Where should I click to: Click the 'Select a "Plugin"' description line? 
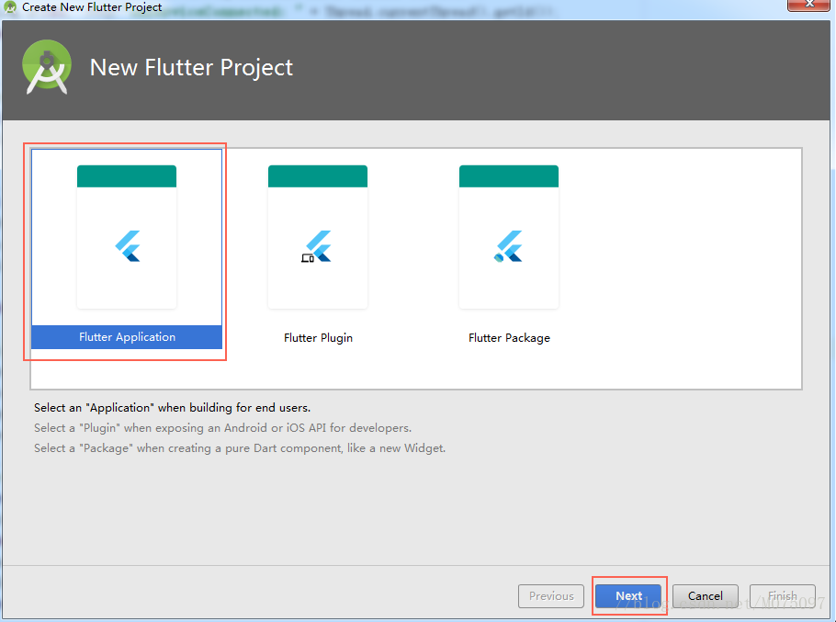coord(223,428)
